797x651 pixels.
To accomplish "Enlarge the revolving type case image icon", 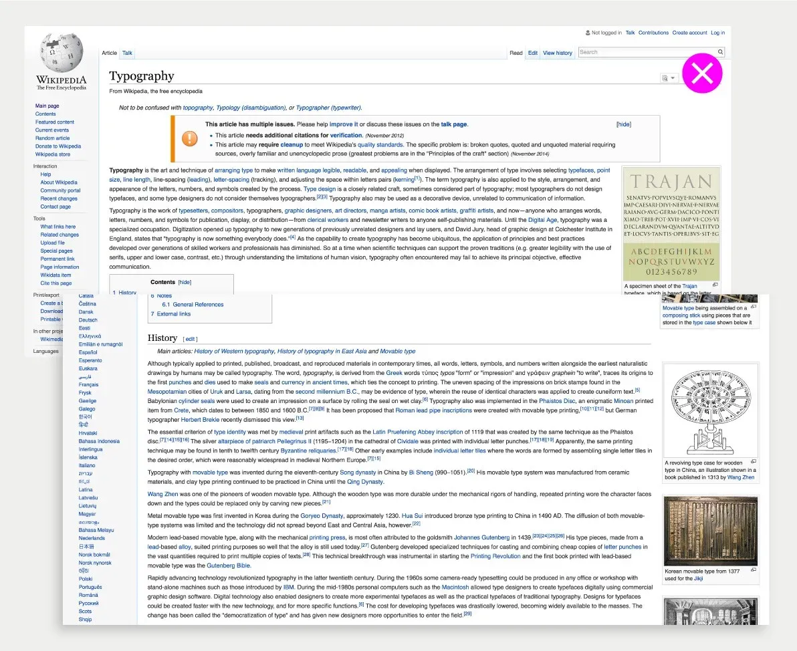I will click(754, 462).
